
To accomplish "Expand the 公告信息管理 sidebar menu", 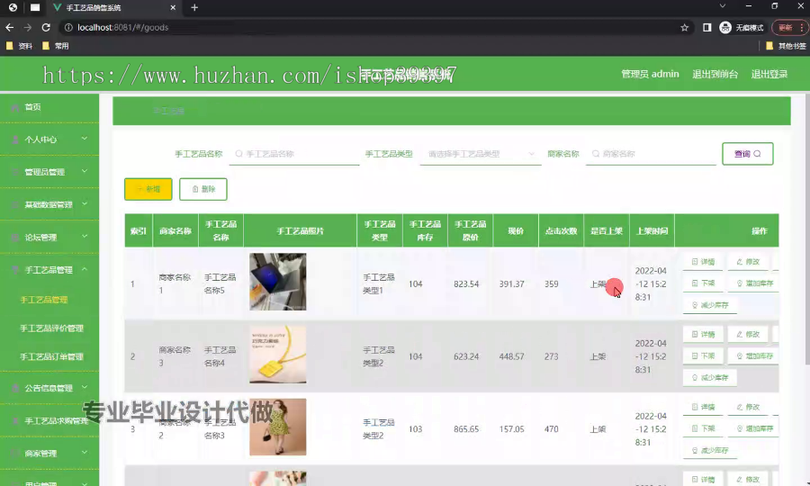I will (49, 388).
